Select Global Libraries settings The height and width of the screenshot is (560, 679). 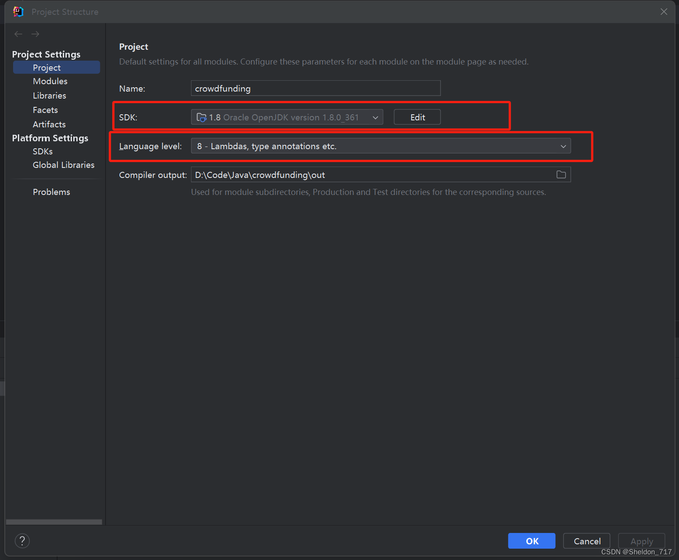63,165
